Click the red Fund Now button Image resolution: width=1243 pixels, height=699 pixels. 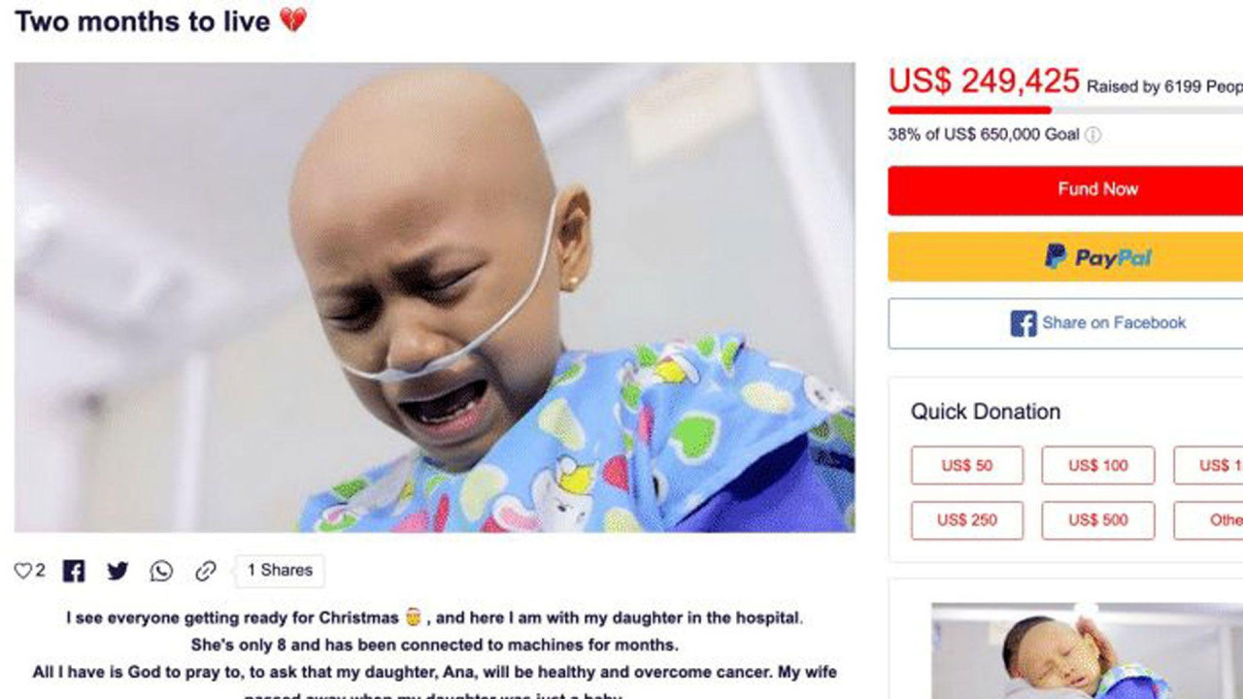tap(1065, 190)
